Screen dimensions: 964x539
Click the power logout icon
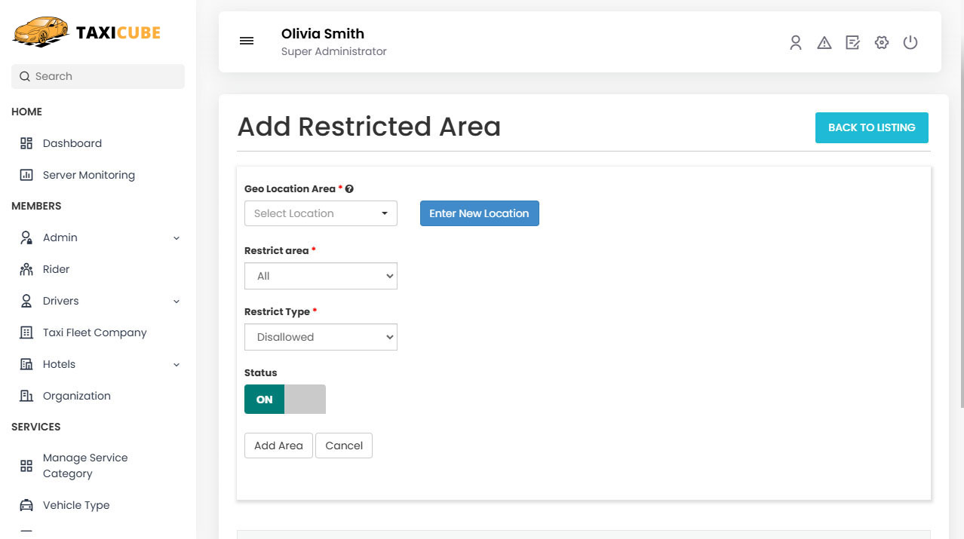click(910, 43)
